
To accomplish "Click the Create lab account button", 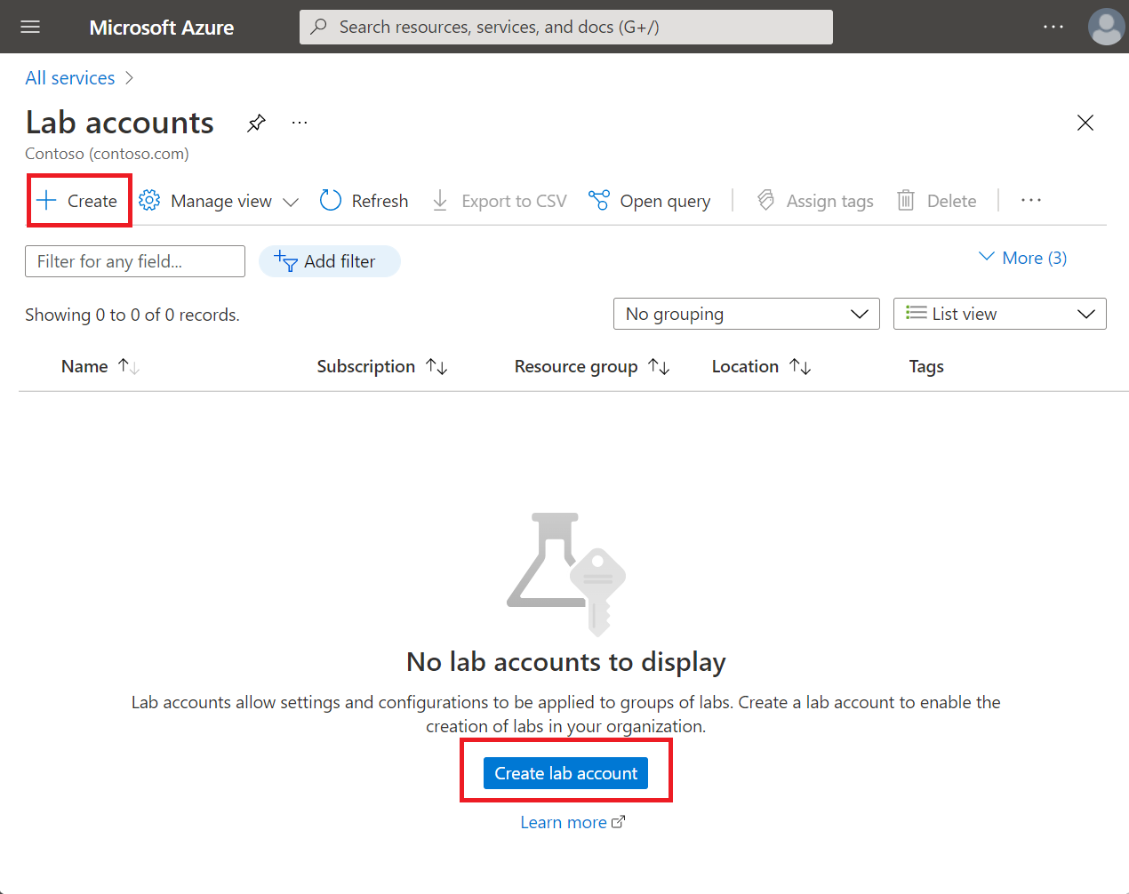I will [x=565, y=772].
